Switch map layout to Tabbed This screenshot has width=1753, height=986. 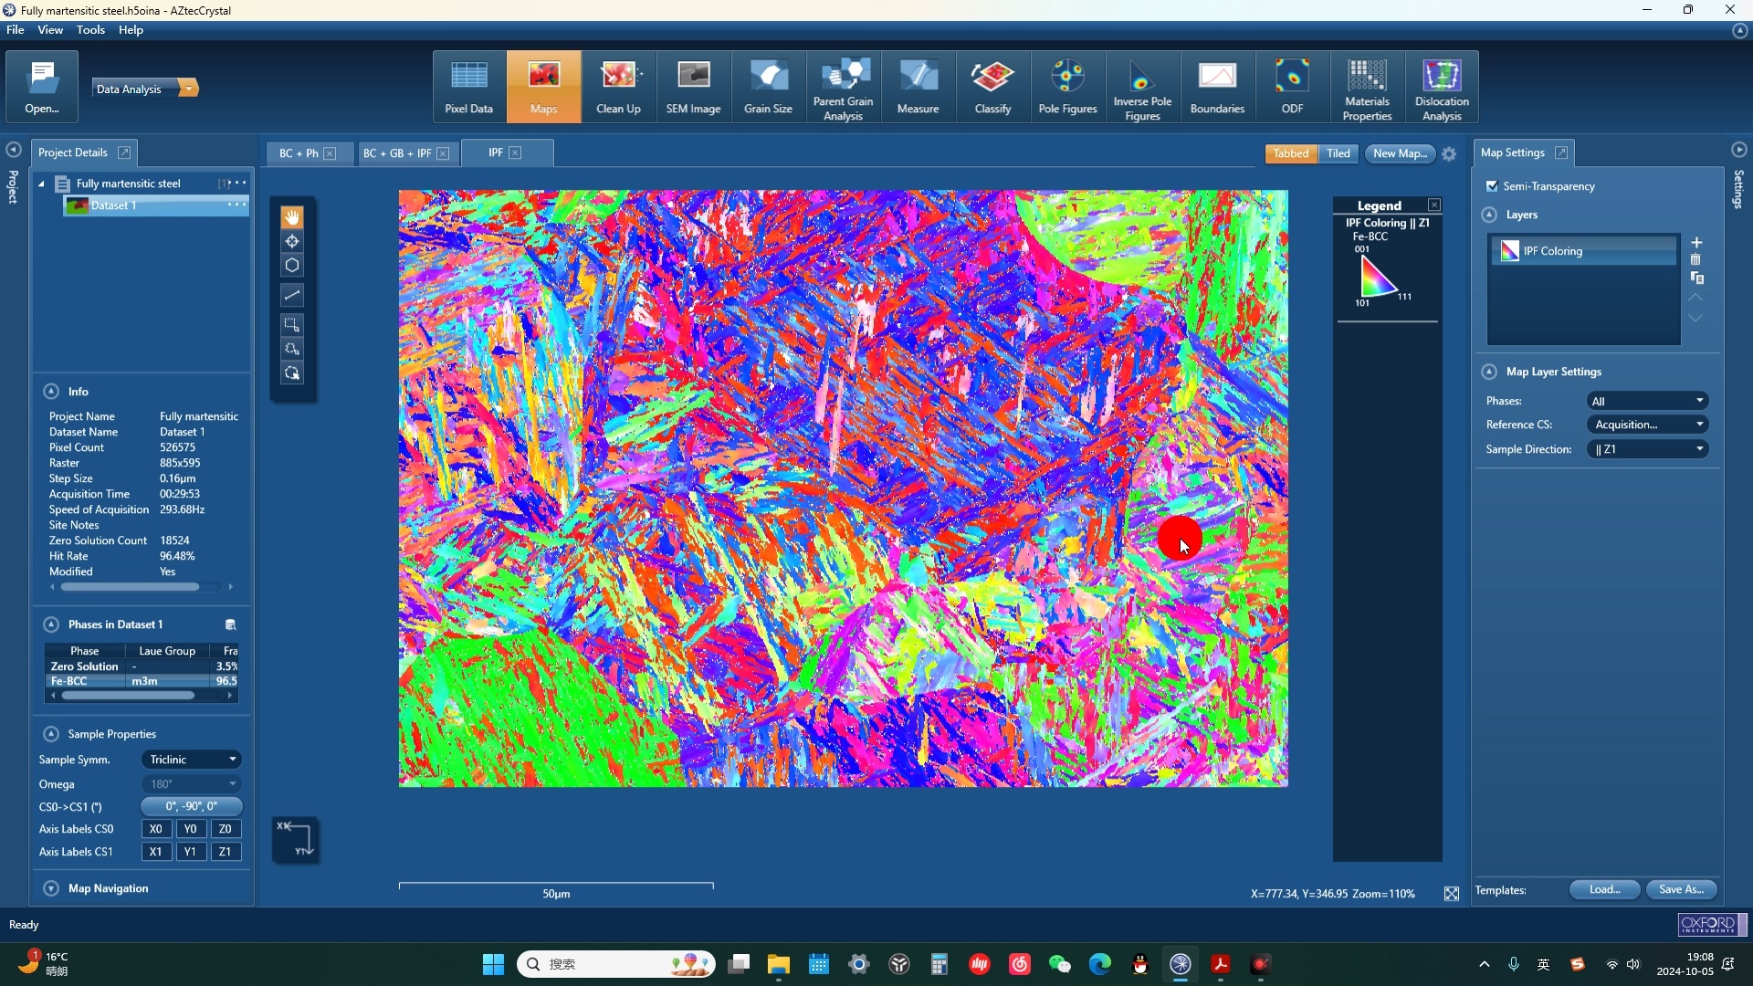pos(1291,153)
